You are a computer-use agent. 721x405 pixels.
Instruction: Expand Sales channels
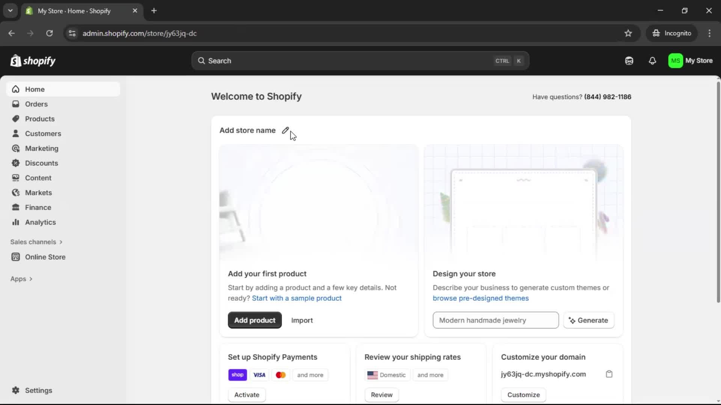click(36, 242)
